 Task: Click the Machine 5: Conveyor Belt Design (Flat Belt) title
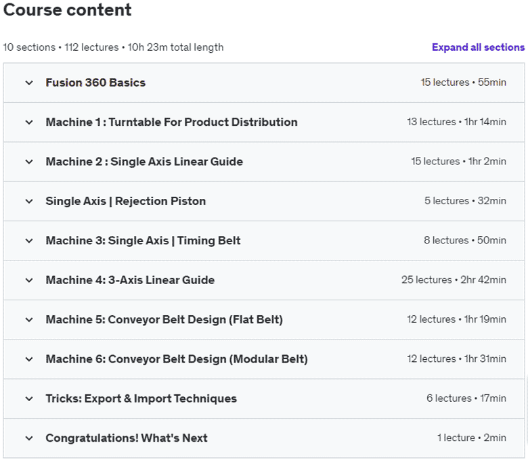164,319
